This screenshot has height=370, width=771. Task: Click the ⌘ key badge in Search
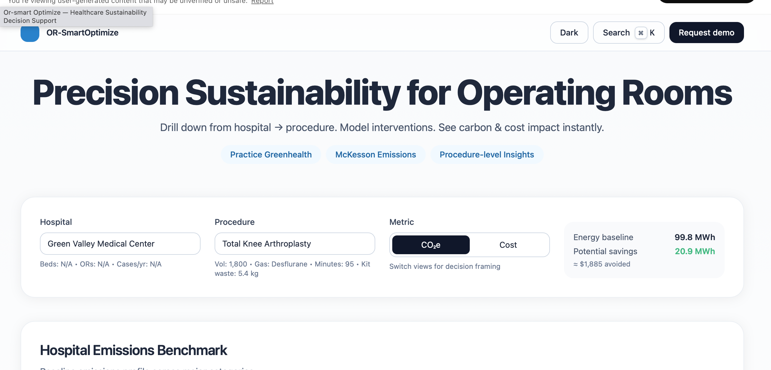[641, 33]
